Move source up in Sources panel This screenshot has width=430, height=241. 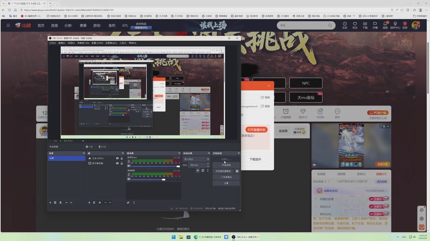click(105, 202)
